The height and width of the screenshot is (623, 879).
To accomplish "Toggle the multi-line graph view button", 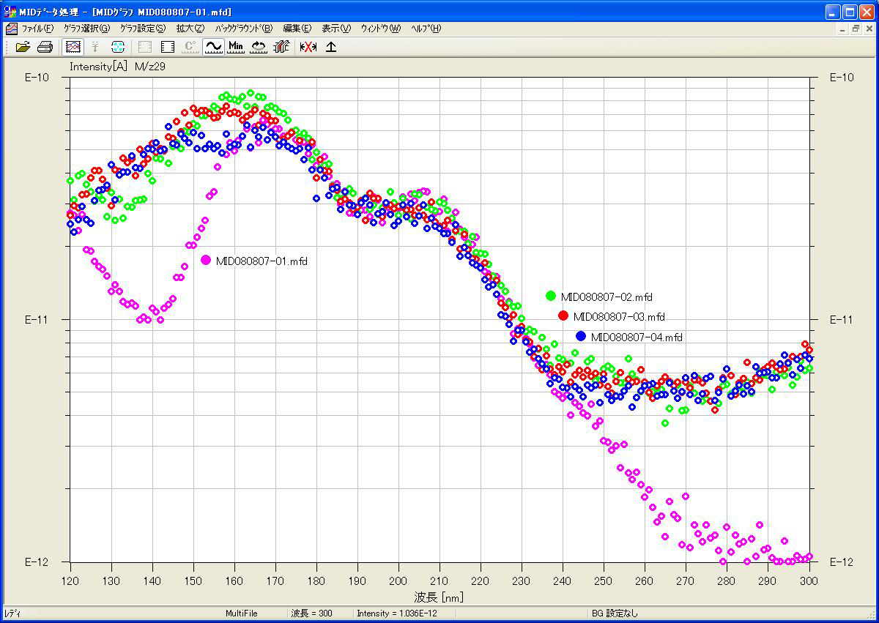I will (x=73, y=47).
